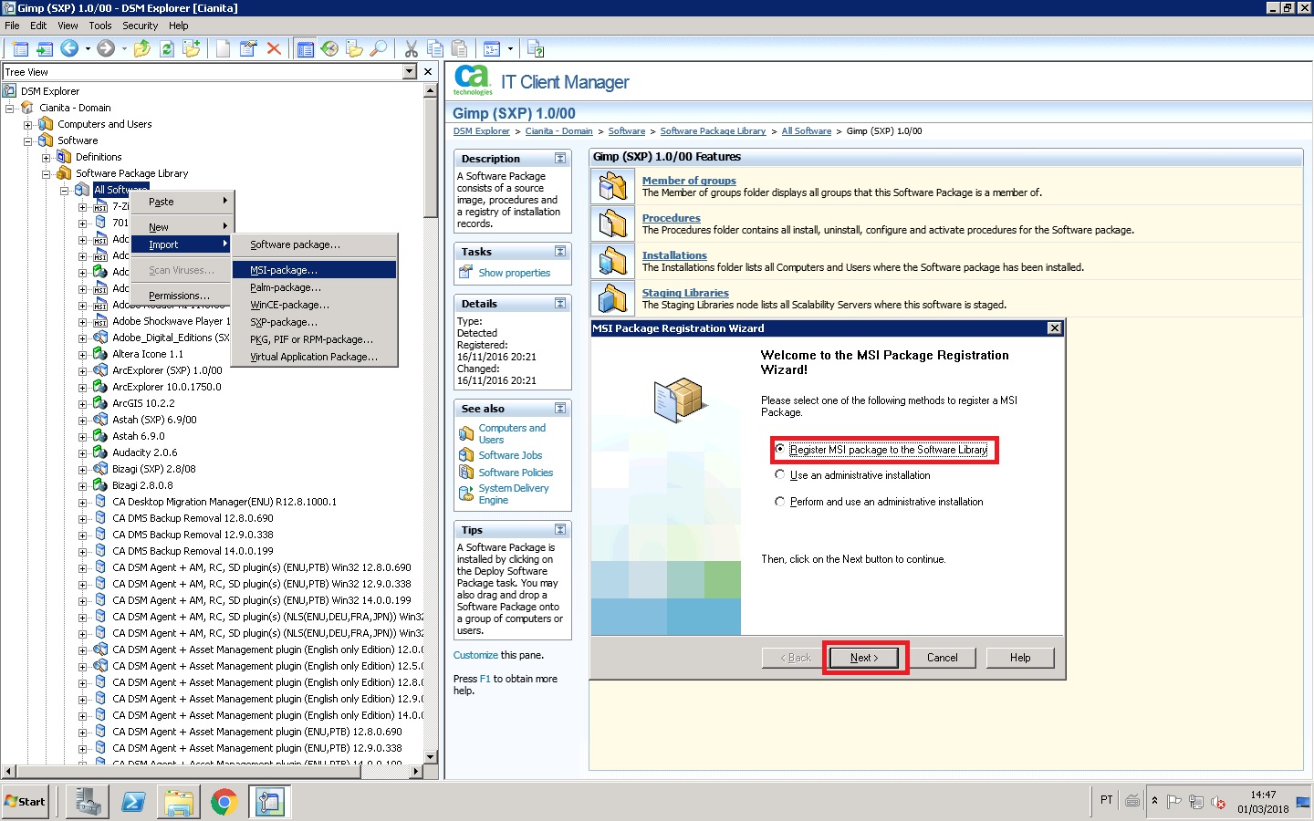Open File Explorer folder taskbar icon
Viewport: 1314px width, 821px height.
pyautogui.click(x=179, y=802)
